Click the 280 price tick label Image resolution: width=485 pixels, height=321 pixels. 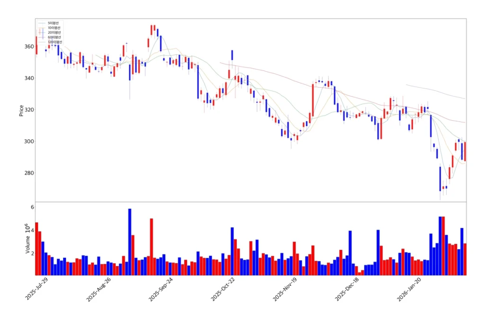pyautogui.click(x=28, y=173)
